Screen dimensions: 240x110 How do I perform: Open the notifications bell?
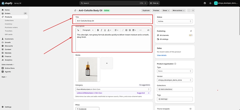210,3
